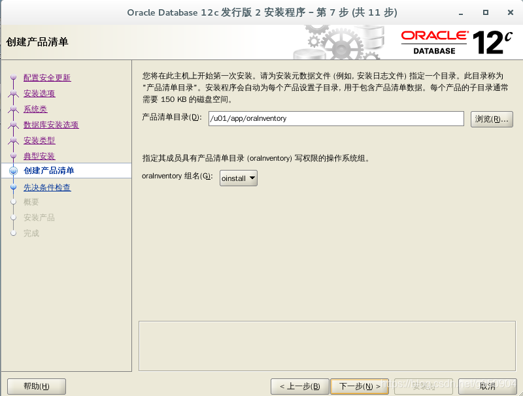The height and width of the screenshot is (396, 523).
Task: Return to the 典型安装 step
Action: click(39, 156)
